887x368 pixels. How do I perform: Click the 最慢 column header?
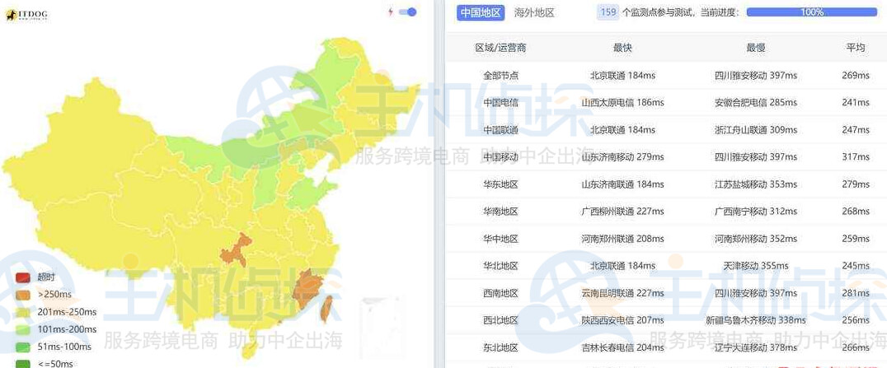(x=756, y=48)
